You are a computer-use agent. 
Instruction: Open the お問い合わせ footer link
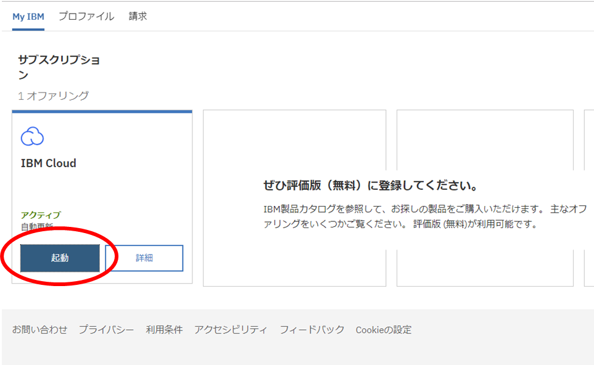(x=39, y=330)
